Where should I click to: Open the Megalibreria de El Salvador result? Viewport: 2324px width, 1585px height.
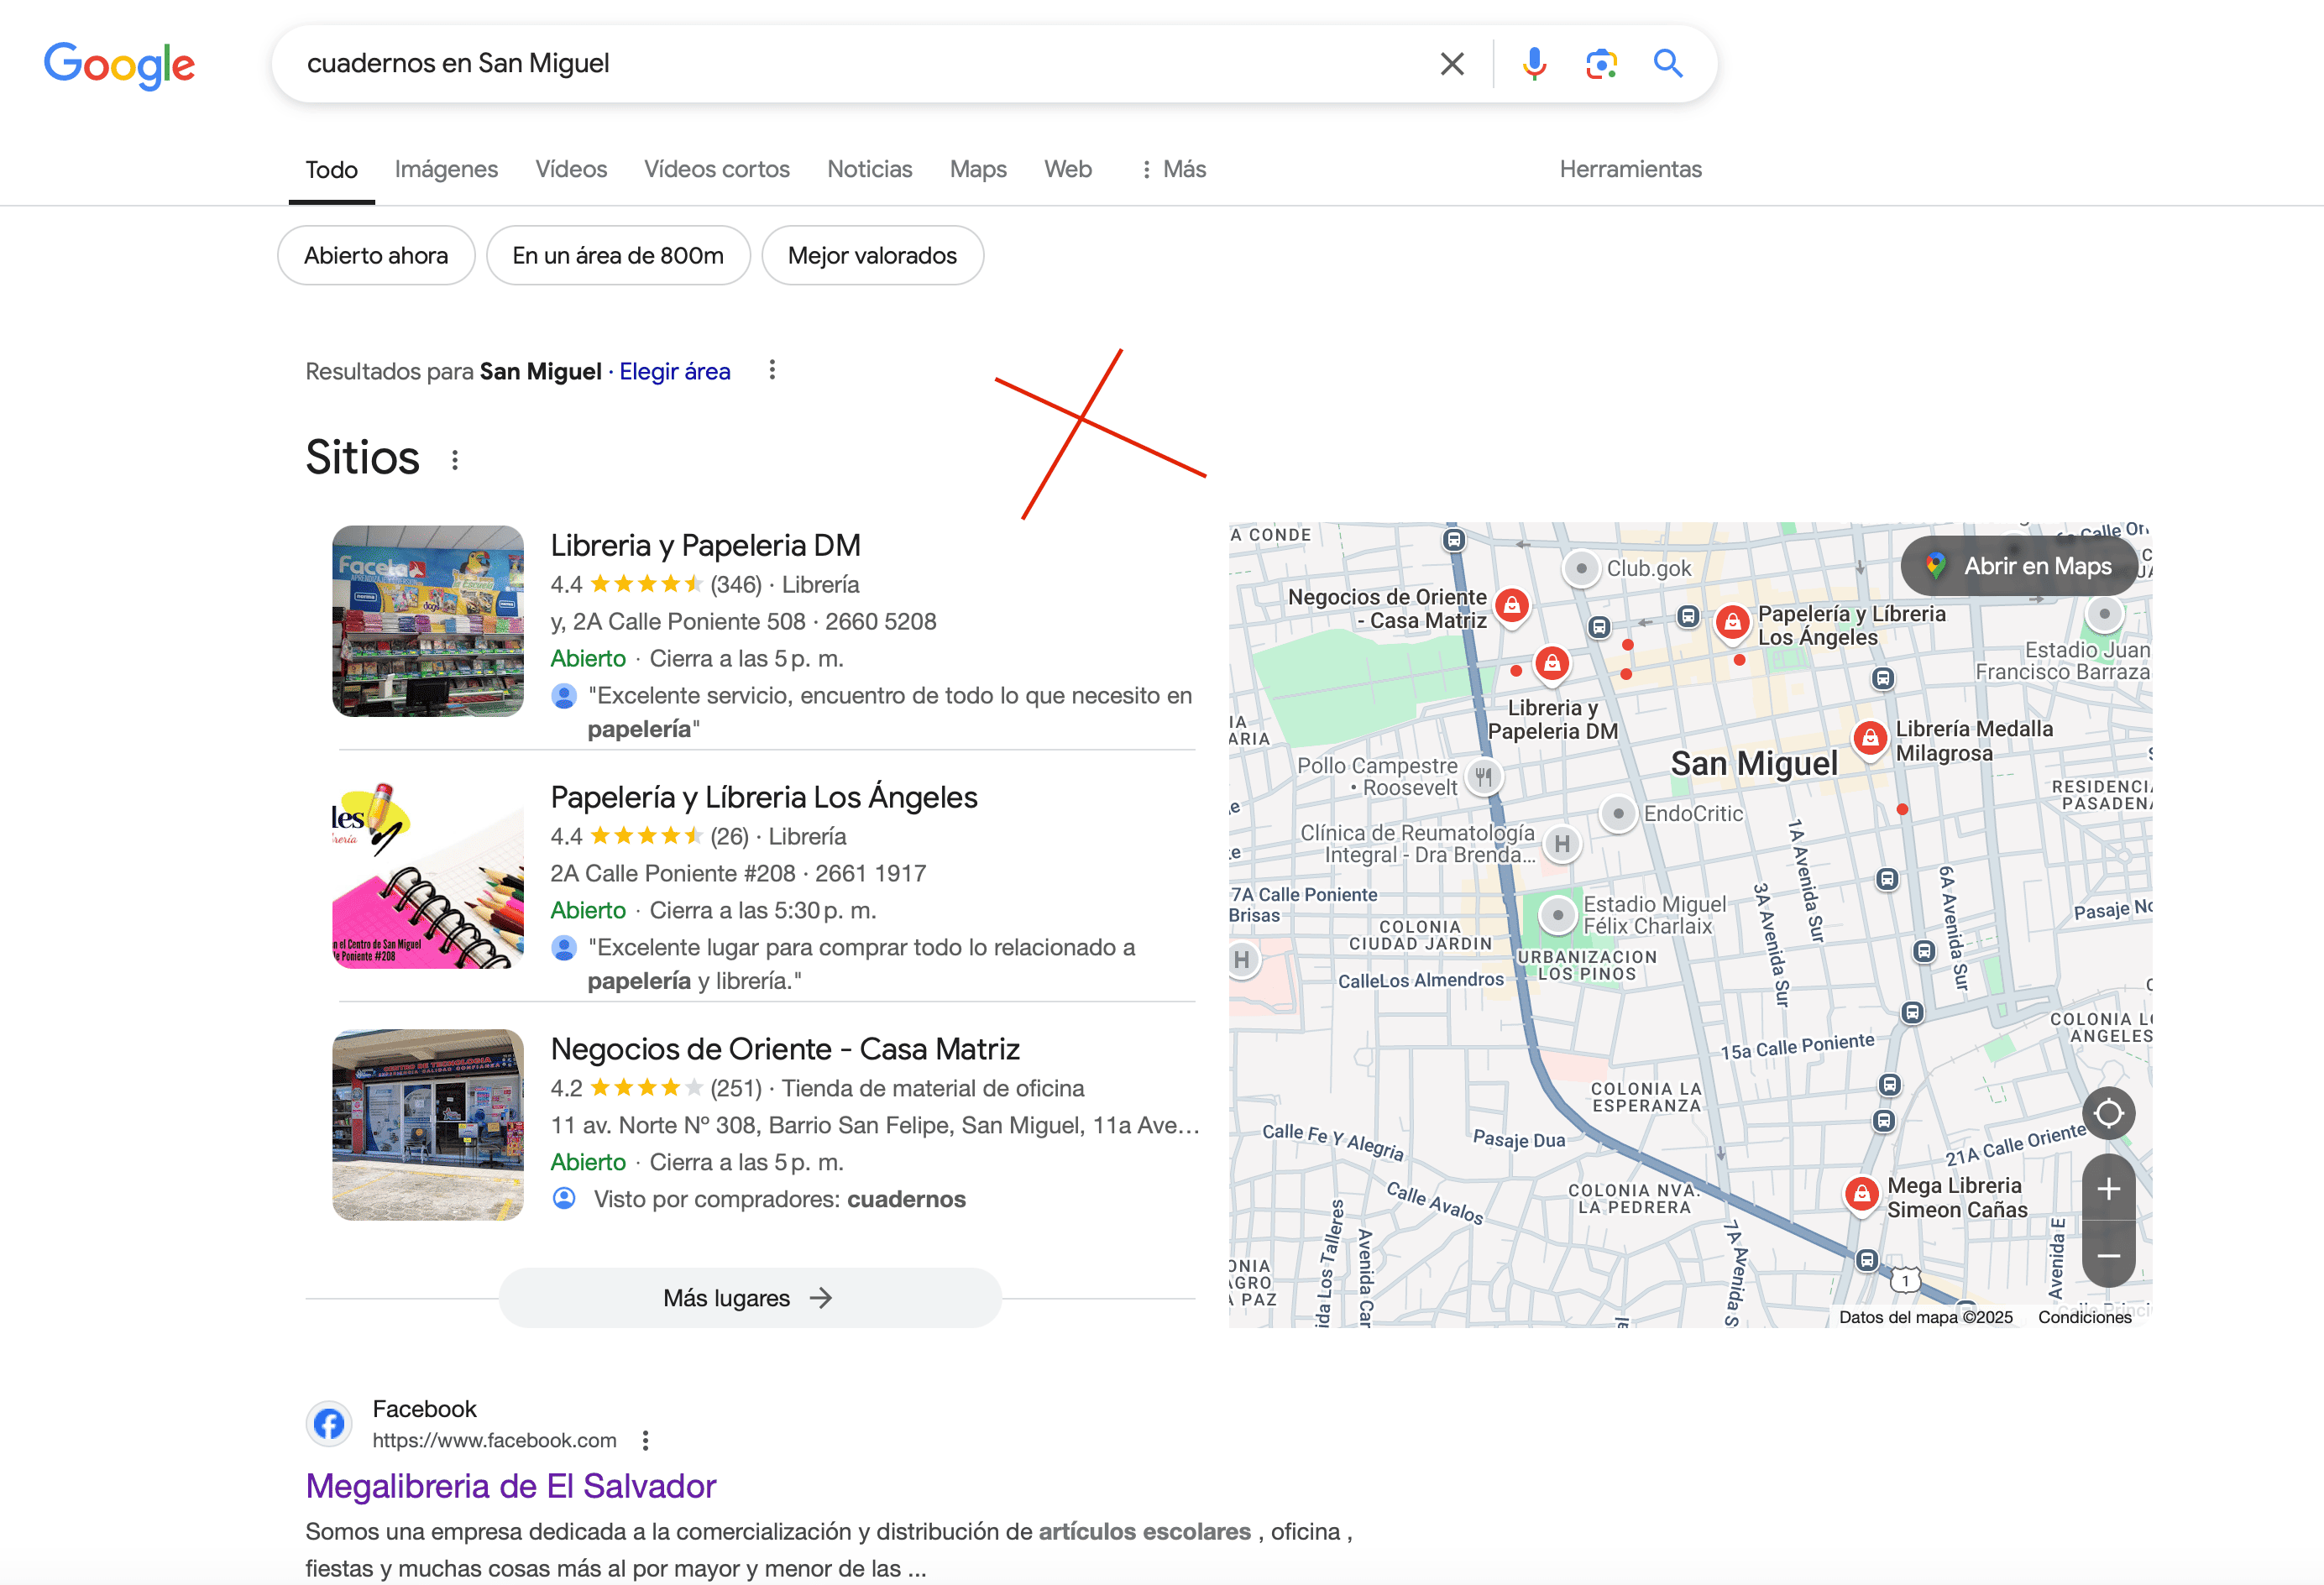(511, 1487)
